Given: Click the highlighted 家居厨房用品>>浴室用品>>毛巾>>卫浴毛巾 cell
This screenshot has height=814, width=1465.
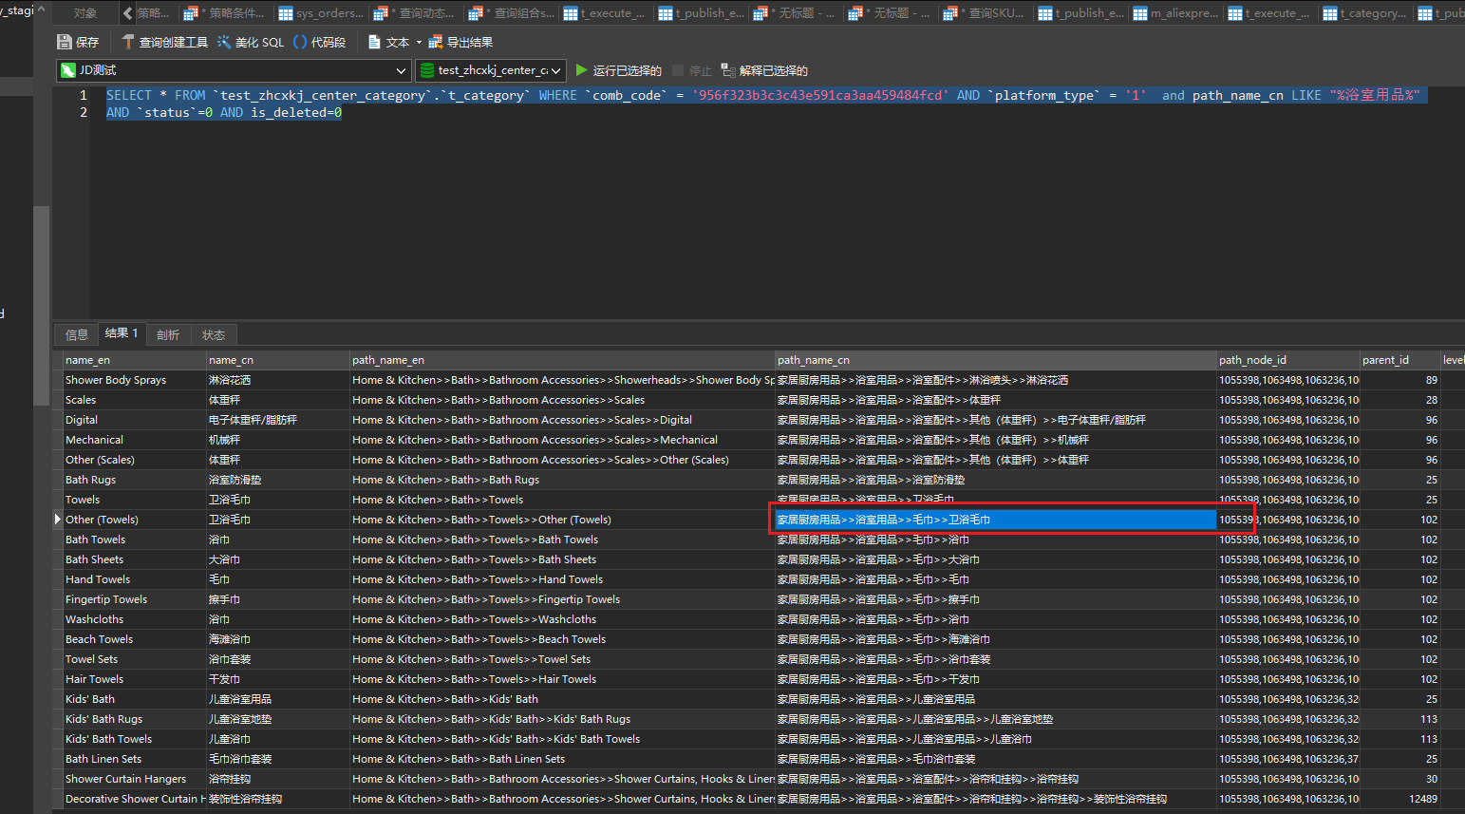Looking at the screenshot, I should point(996,520).
